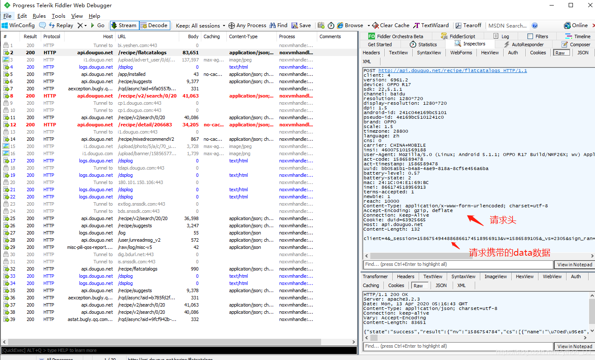Viewport: 595px width, 360px height.
Task: Open the Tools menu
Action: click(59, 16)
